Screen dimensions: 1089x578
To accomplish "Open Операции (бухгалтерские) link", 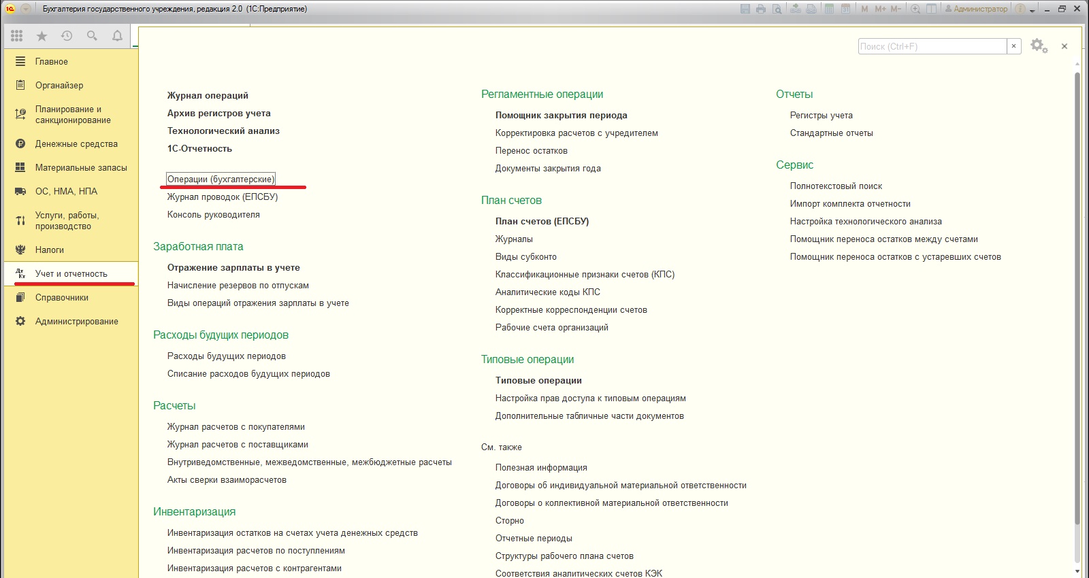I will [221, 180].
